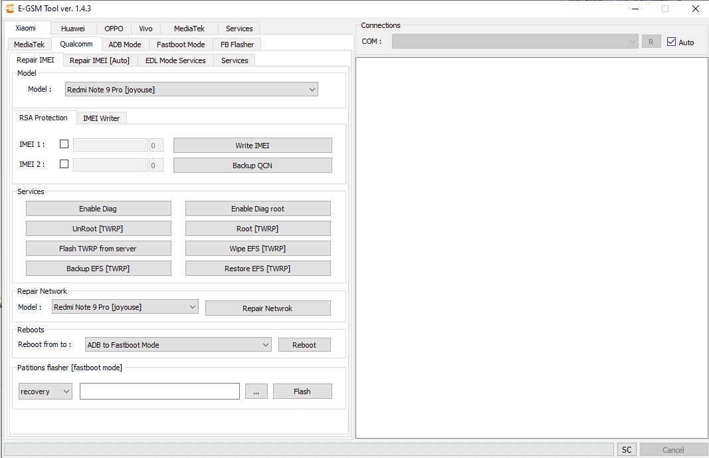Click the partition file path field
Viewport: 709px width, 458px height.
point(159,391)
